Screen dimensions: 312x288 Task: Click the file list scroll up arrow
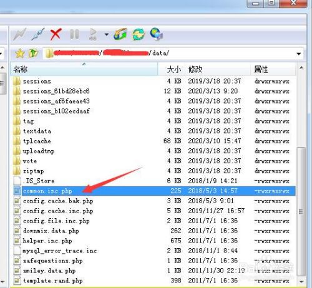(x=301, y=68)
